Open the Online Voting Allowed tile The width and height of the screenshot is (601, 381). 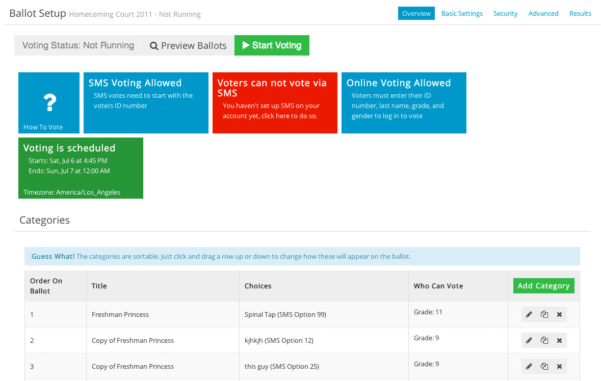coord(404,103)
